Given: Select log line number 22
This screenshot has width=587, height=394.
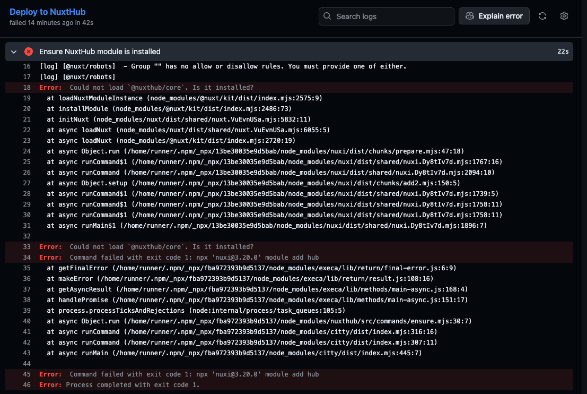Looking at the screenshot, I should tap(27, 130).
